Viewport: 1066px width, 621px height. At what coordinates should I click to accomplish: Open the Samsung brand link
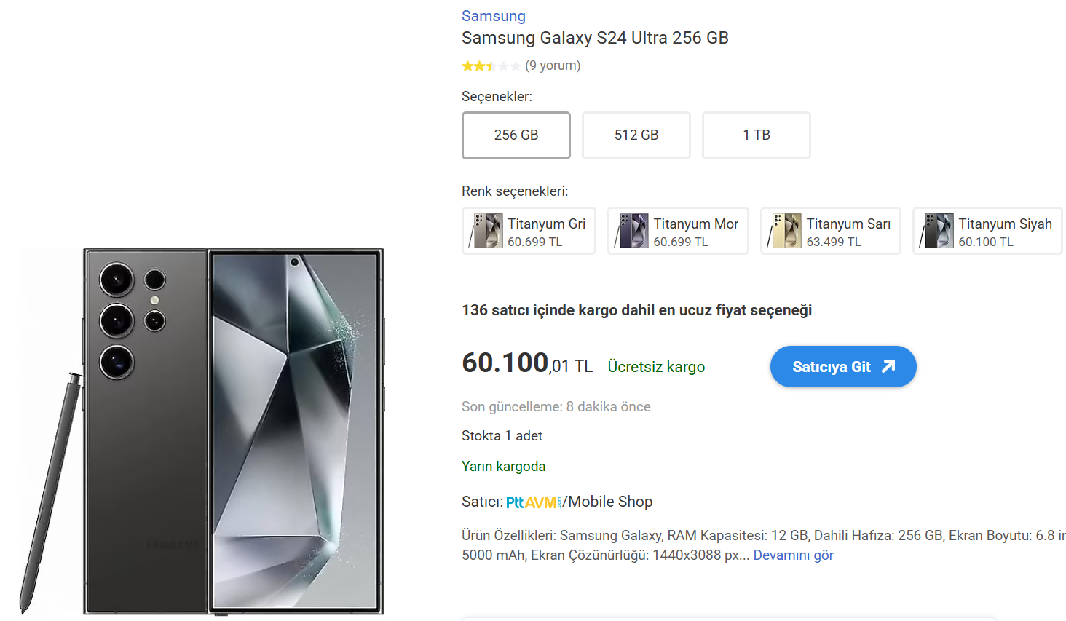click(x=493, y=16)
